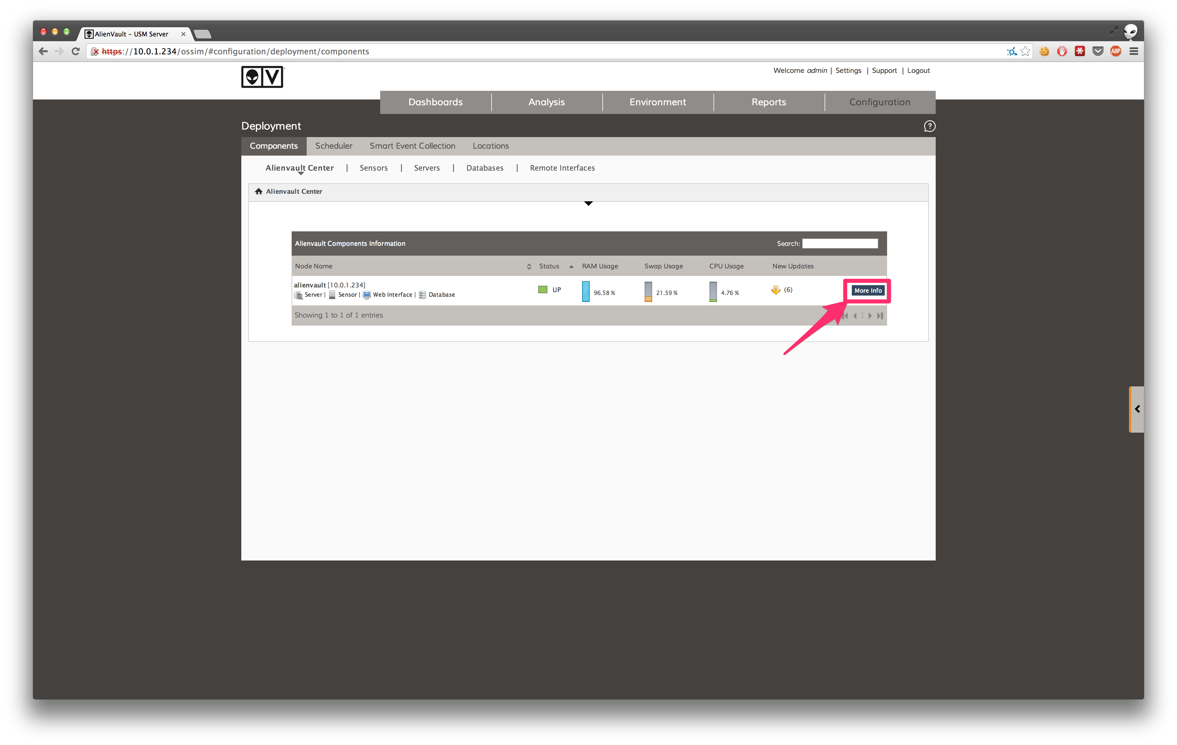Select the Sensors subtab
Viewport: 1177px width, 745px height.
(374, 168)
